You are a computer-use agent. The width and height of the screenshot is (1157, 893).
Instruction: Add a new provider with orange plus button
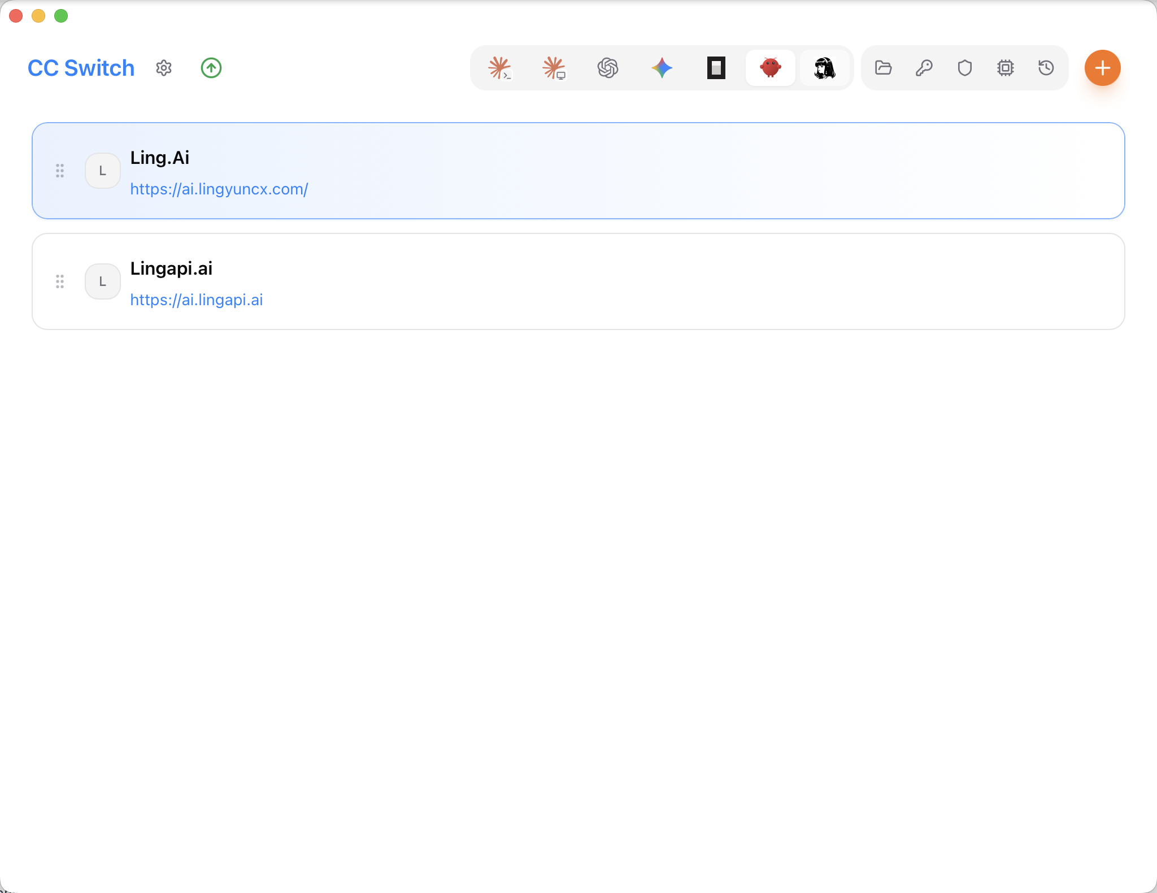click(x=1102, y=68)
